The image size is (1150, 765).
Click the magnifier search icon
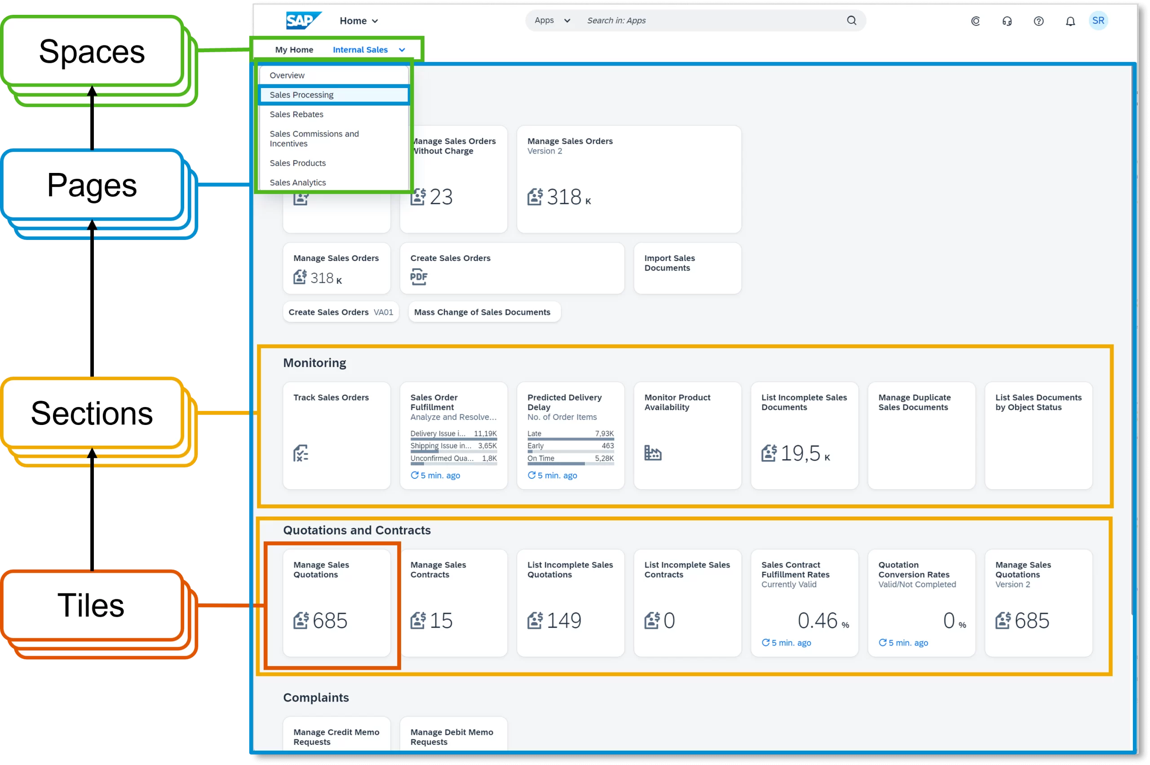coord(851,21)
